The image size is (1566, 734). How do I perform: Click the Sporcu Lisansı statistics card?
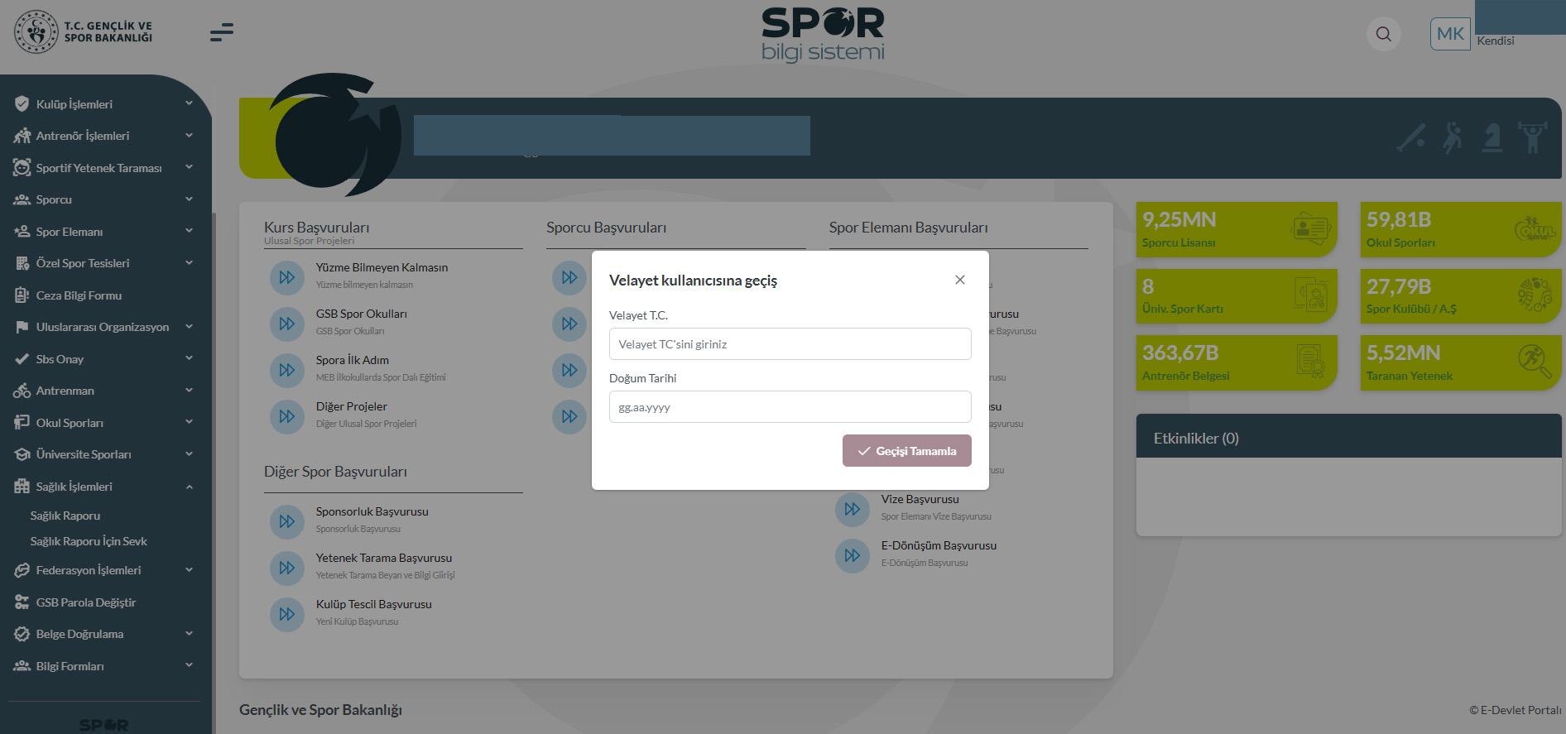[x=1236, y=229]
